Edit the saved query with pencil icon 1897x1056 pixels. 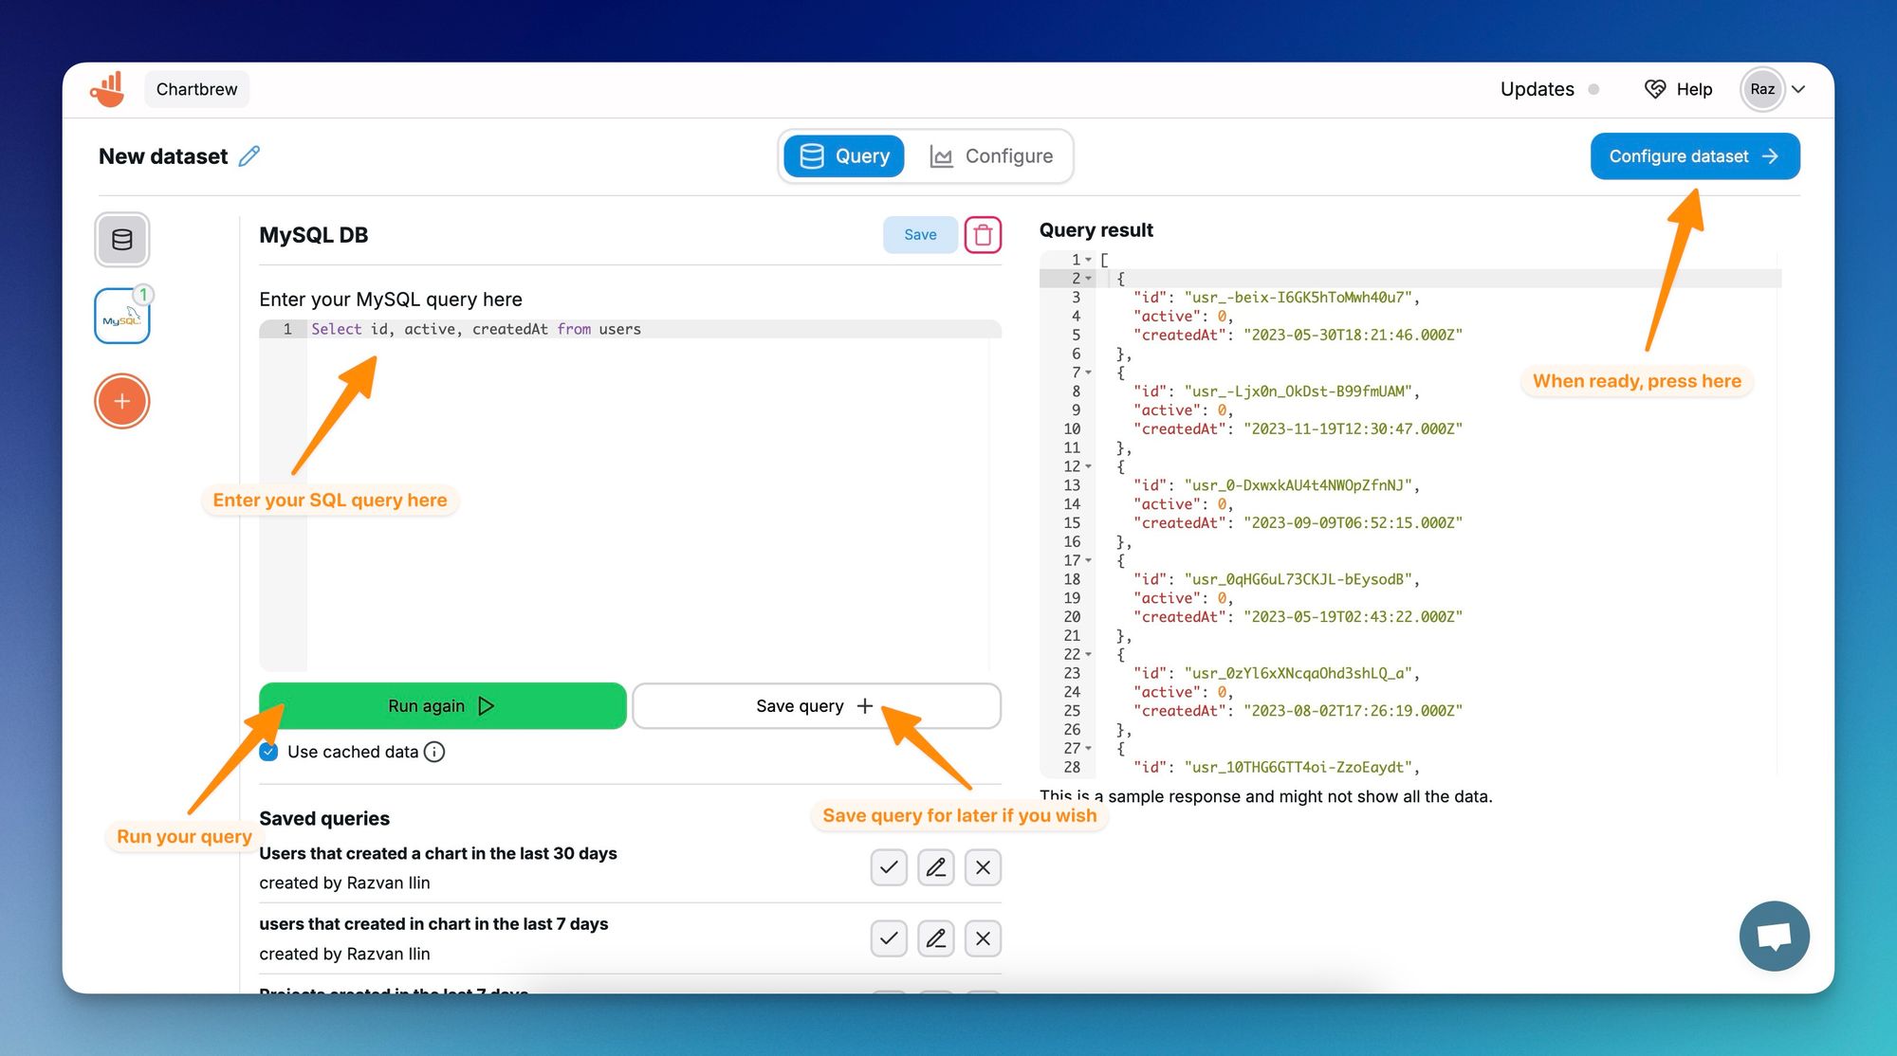click(936, 867)
